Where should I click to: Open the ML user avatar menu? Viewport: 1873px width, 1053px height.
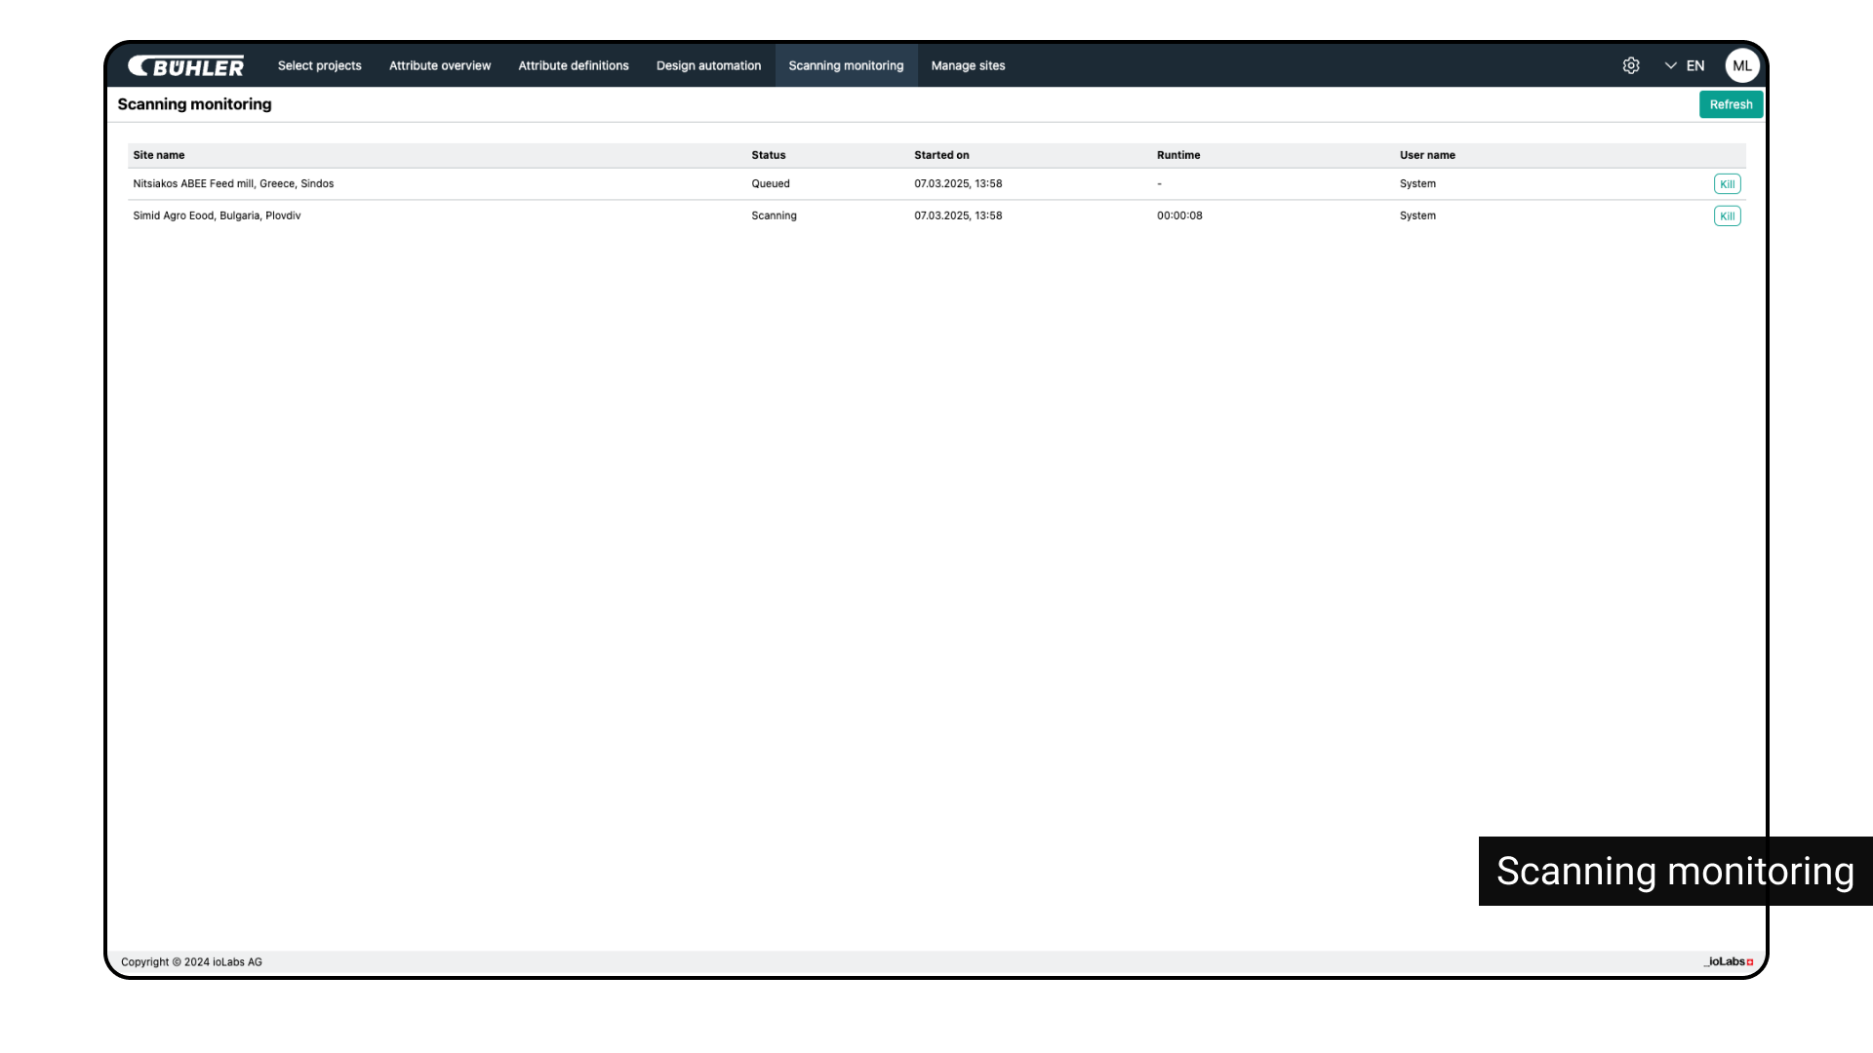pyautogui.click(x=1742, y=65)
